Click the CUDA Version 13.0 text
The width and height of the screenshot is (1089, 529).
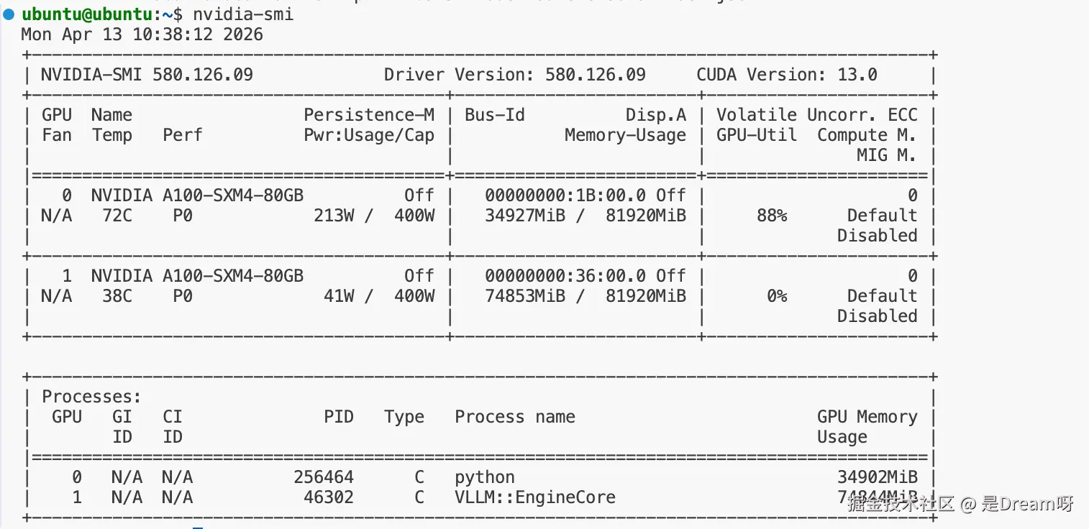pyautogui.click(x=786, y=75)
